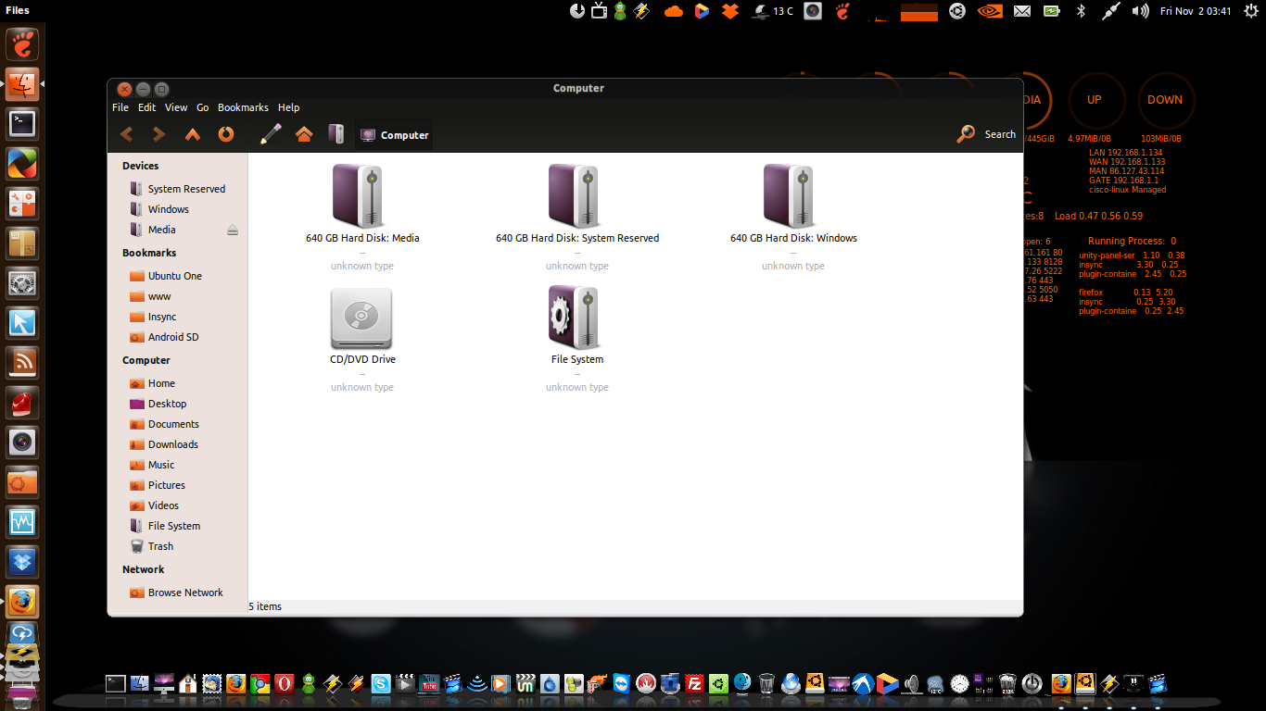Toggle the pencil location-entry button
This screenshot has width=1266, height=711.
pyautogui.click(x=271, y=134)
